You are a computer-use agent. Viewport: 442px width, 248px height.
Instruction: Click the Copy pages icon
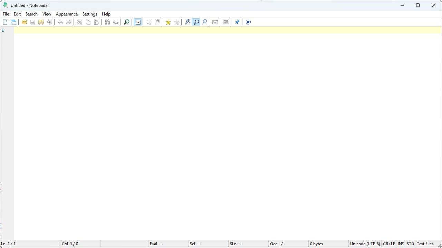pos(88,22)
